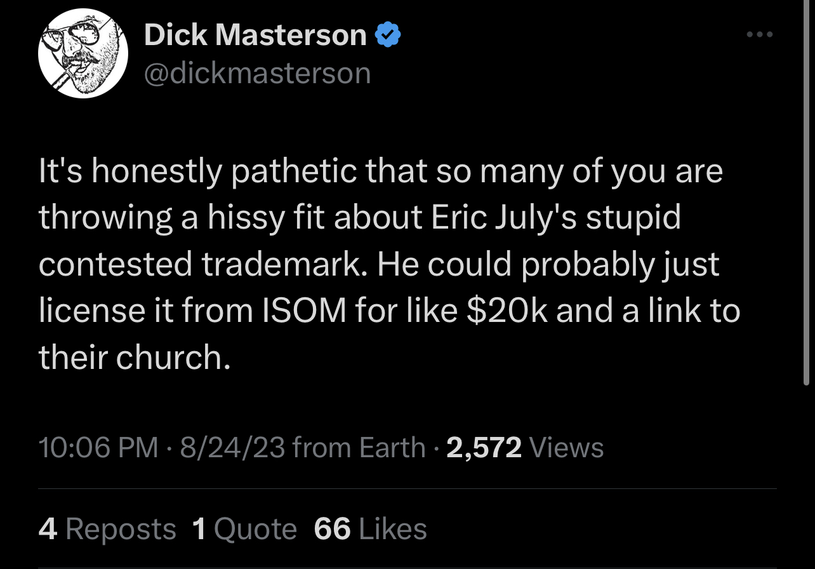The height and width of the screenshot is (569, 815).
Task: Open the three-dot more options menu
Action: pyautogui.click(x=760, y=35)
